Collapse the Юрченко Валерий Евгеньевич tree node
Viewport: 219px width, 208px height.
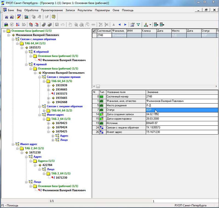(x=35, y=73)
